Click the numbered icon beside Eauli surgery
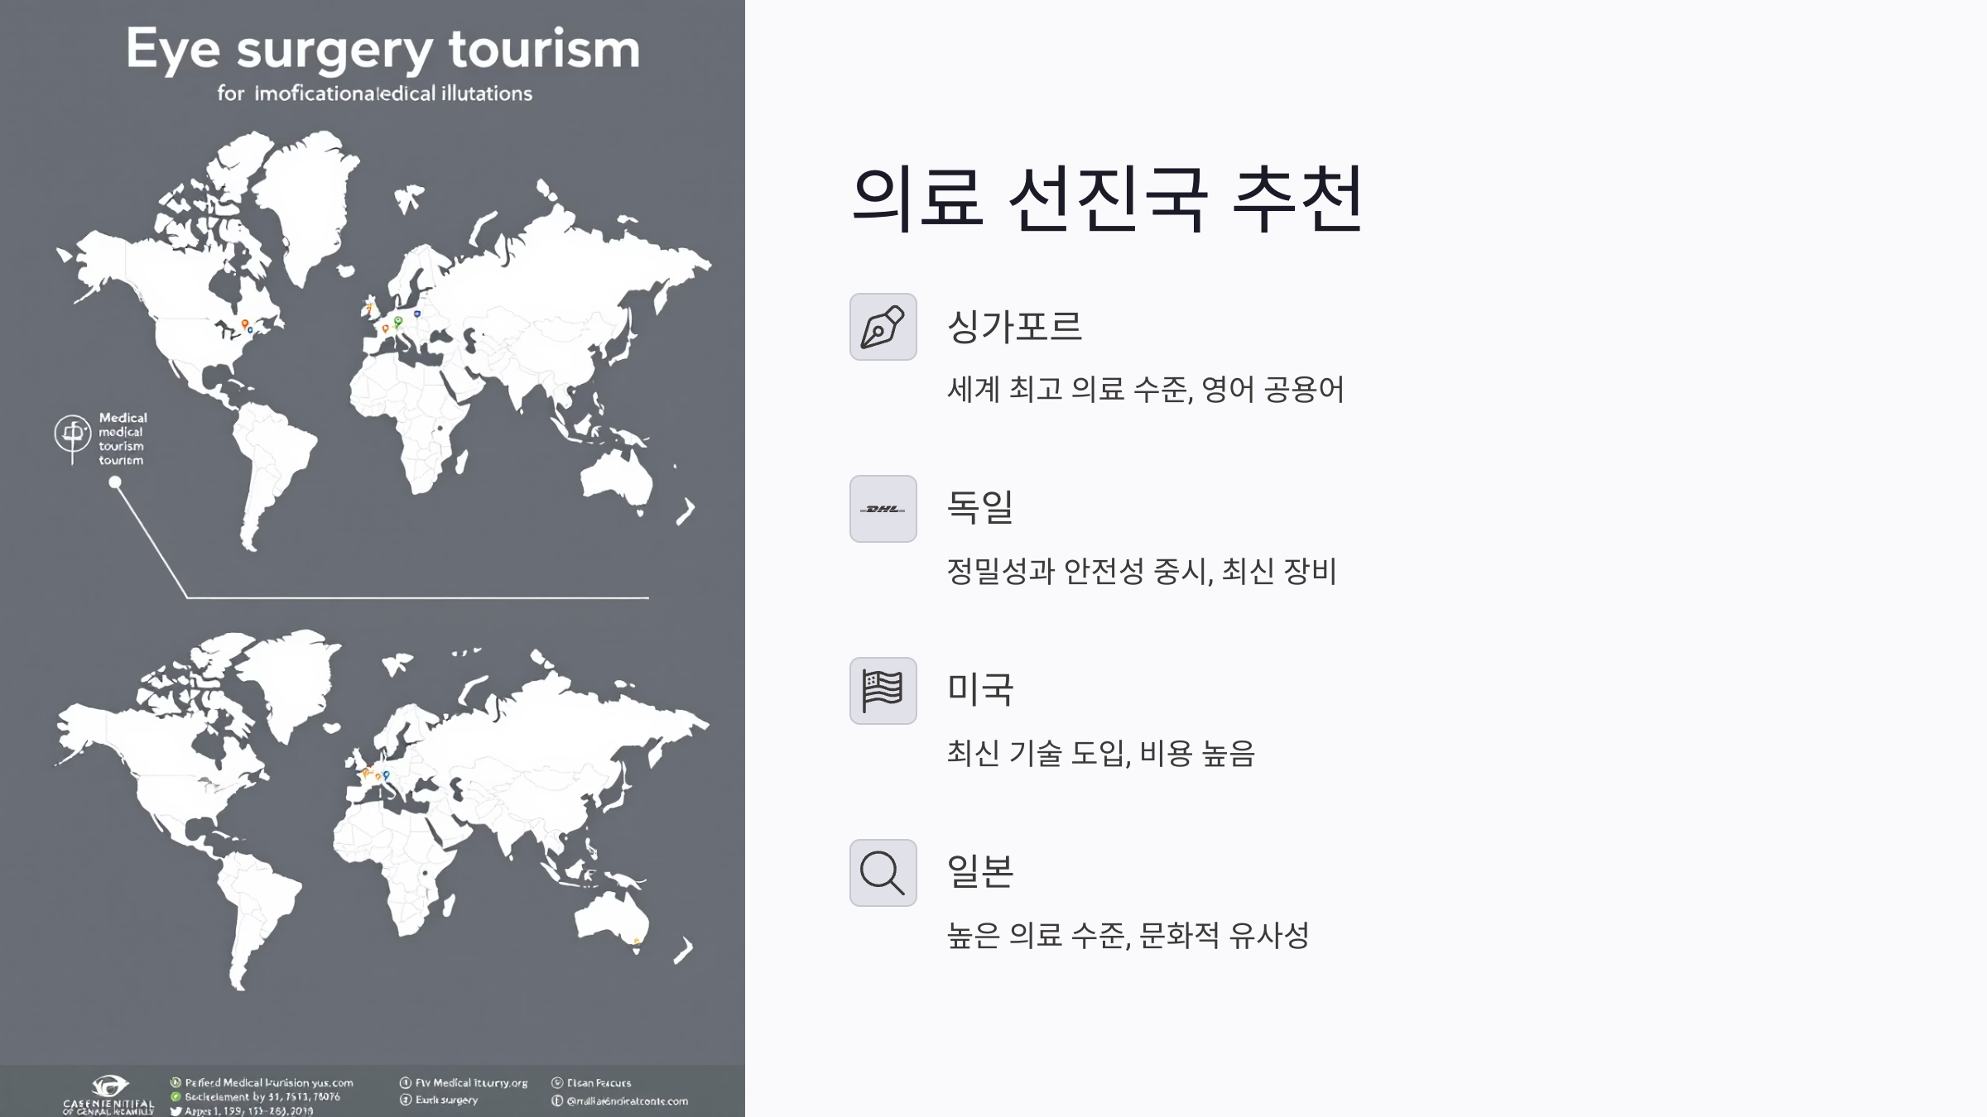Image resolution: width=1987 pixels, height=1117 pixels. point(404,1100)
